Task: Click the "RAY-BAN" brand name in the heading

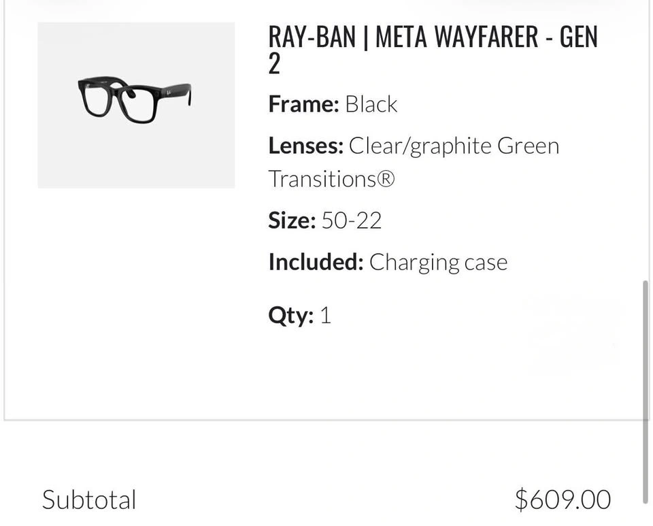Action: [312, 37]
